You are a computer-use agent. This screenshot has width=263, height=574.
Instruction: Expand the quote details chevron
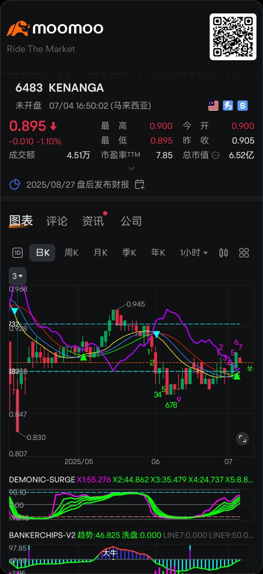(131, 168)
